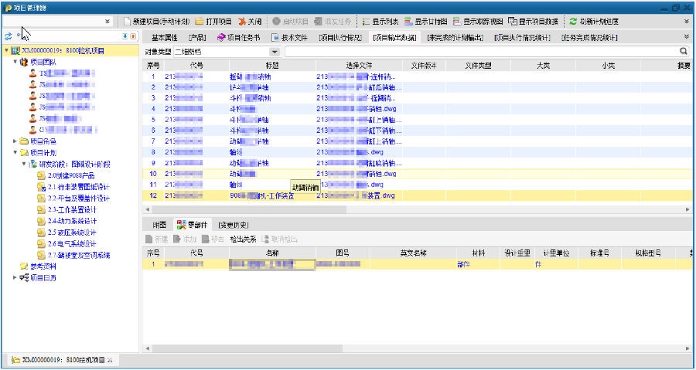The height and width of the screenshot is (370, 696).
Task: Switch to the 变更历史 tab
Action: [x=232, y=224]
